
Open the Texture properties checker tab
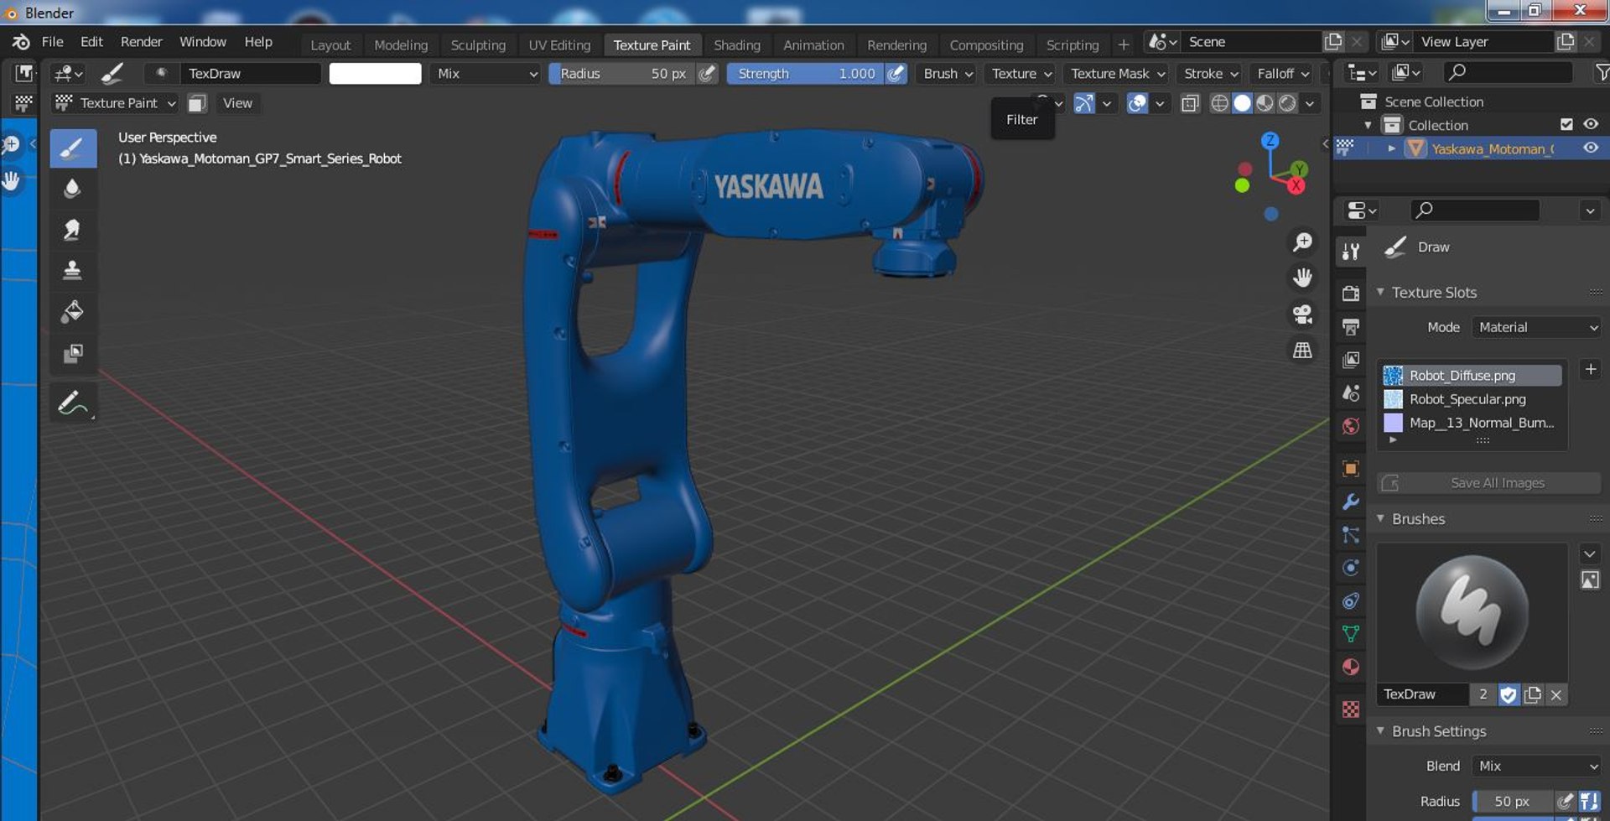tap(1350, 709)
